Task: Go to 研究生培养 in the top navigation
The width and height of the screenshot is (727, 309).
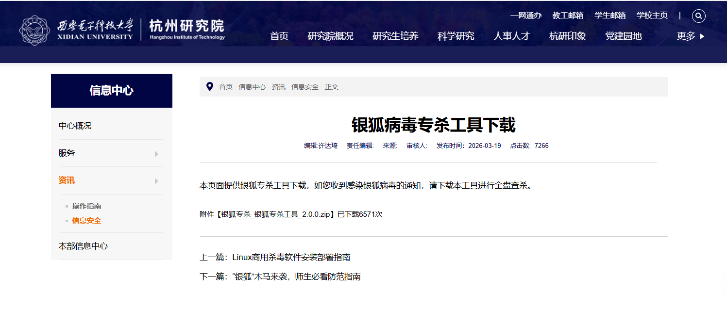Action: (x=395, y=36)
